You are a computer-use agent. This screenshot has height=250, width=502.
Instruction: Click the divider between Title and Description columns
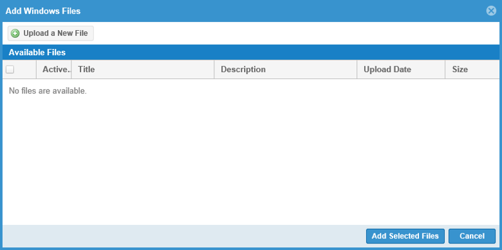tap(214, 69)
